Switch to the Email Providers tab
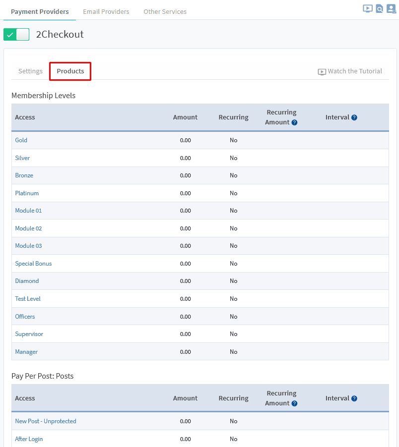This screenshot has height=447, width=399. pyautogui.click(x=106, y=12)
